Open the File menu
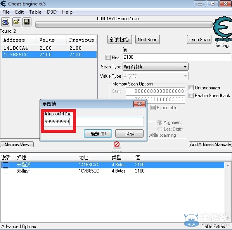232x230 pixels. tap(6, 12)
